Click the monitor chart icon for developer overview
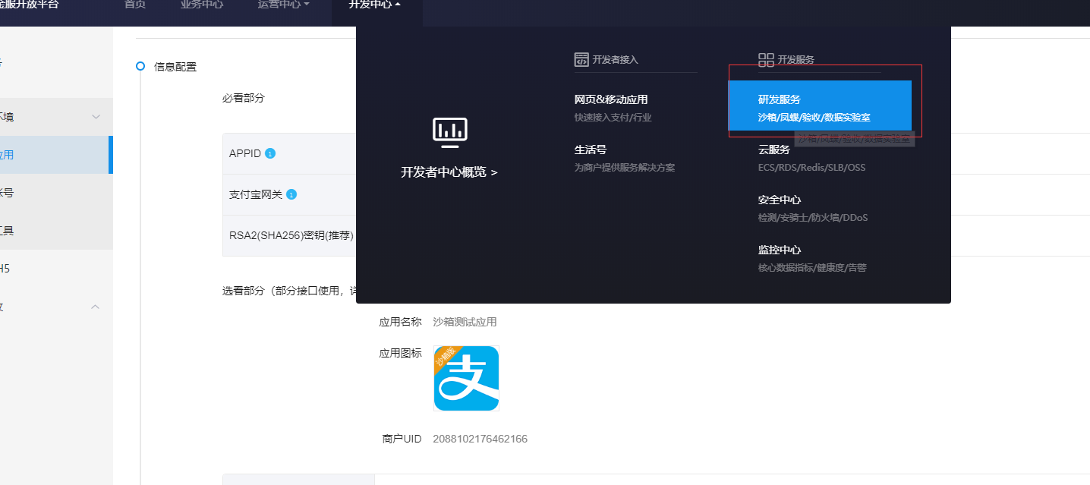 pyautogui.click(x=449, y=133)
